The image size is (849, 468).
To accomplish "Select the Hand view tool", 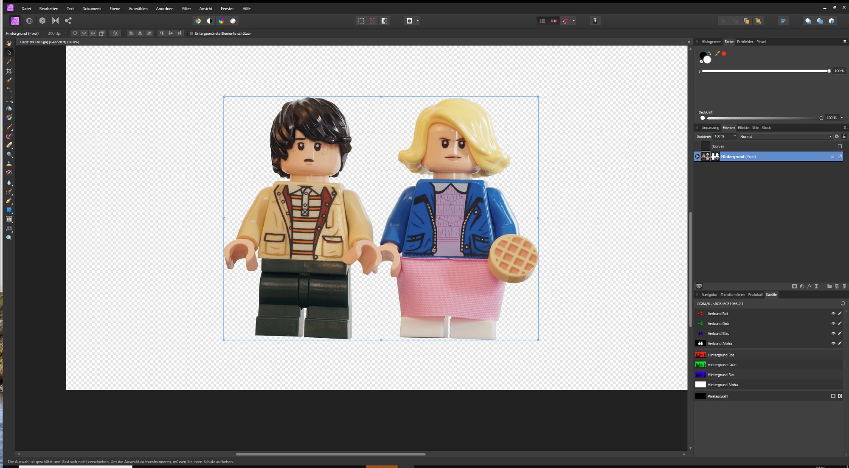I will [x=9, y=43].
